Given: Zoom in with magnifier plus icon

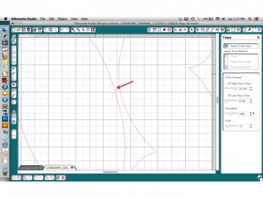Looking at the screenshot, I should point(73,30).
